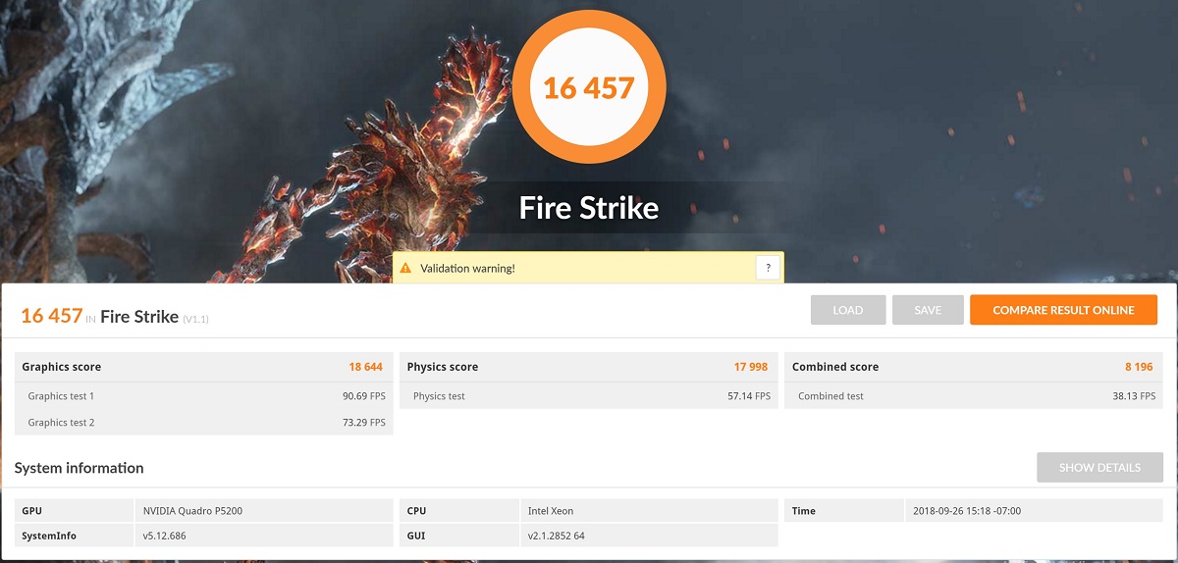This screenshot has width=1178, height=563.
Task: Select the Combined score header
Action: point(973,367)
